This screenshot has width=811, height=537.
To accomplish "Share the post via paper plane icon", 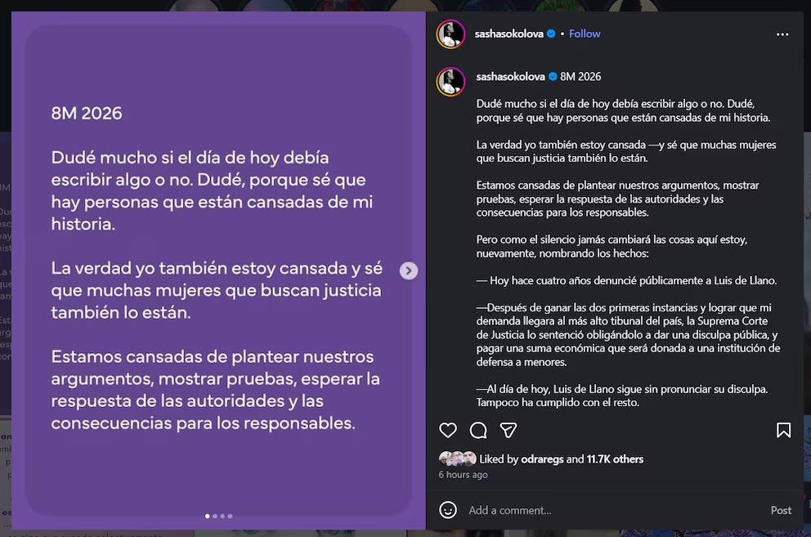I will coord(509,430).
